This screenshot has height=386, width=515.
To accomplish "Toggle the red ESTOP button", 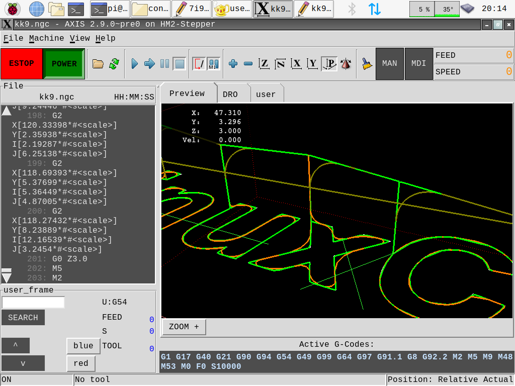I will [22, 64].
